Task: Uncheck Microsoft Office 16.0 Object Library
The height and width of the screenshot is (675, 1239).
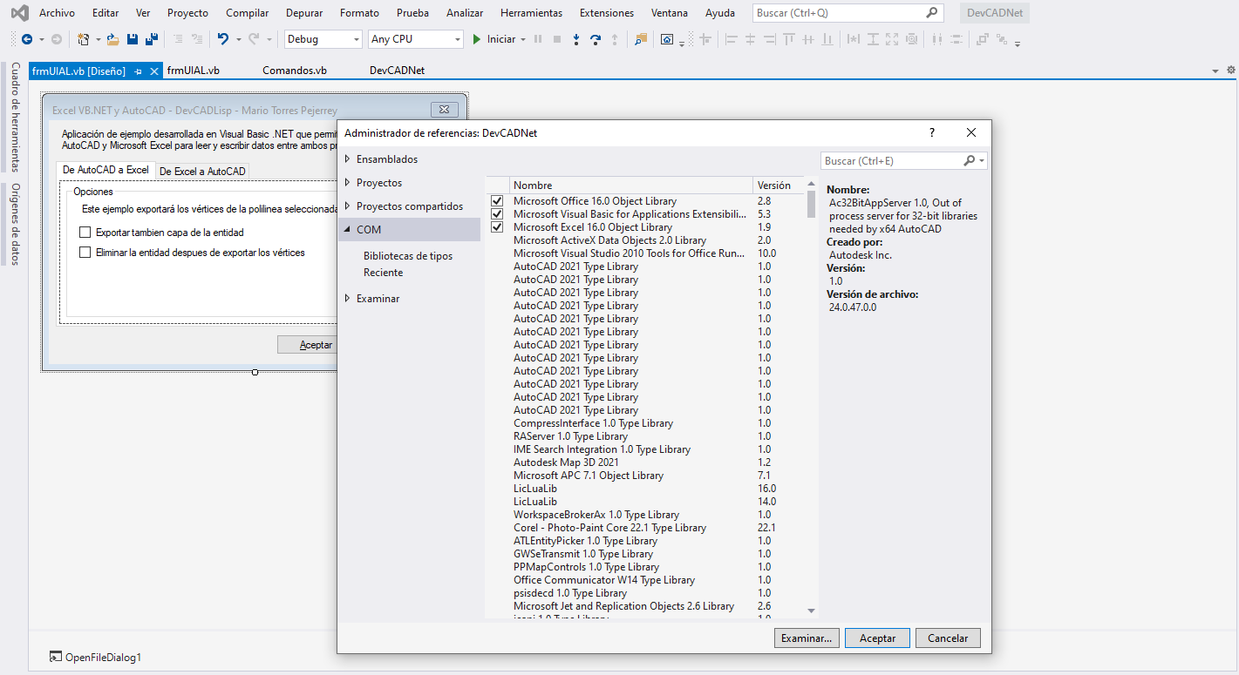Action: (496, 200)
